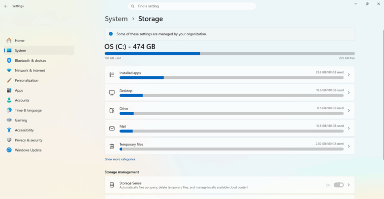Screen dimensions: 384x199
Task: Click the Storage Sense drive icon
Action: (x=112, y=185)
